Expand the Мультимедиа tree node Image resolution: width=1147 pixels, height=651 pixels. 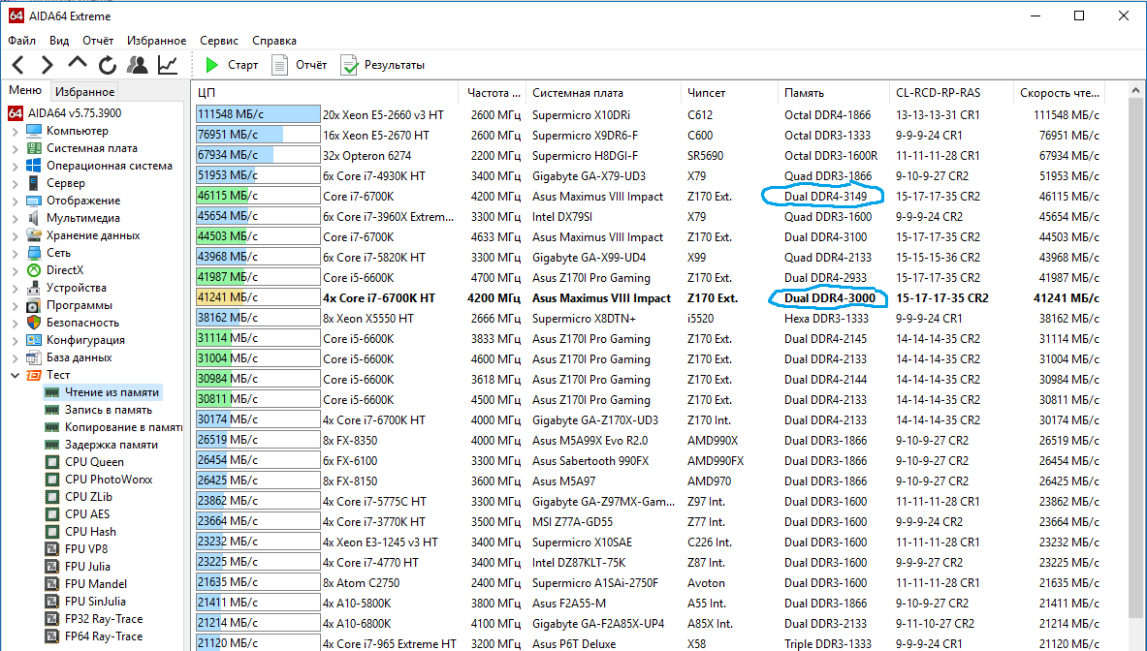point(16,218)
